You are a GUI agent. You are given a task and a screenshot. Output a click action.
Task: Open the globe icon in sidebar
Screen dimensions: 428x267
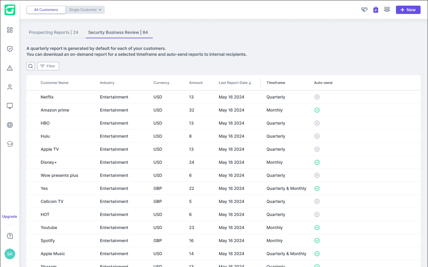[10, 125]
